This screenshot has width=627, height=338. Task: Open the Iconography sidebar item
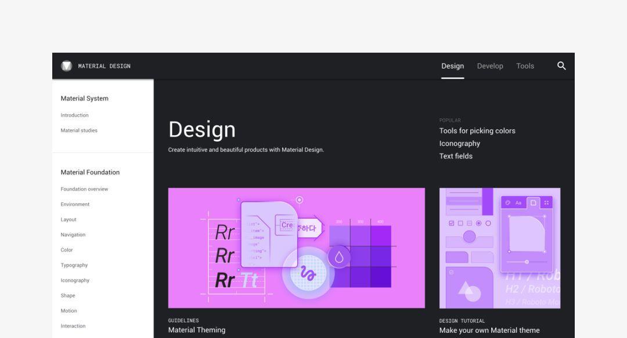(x=75, y=280)
